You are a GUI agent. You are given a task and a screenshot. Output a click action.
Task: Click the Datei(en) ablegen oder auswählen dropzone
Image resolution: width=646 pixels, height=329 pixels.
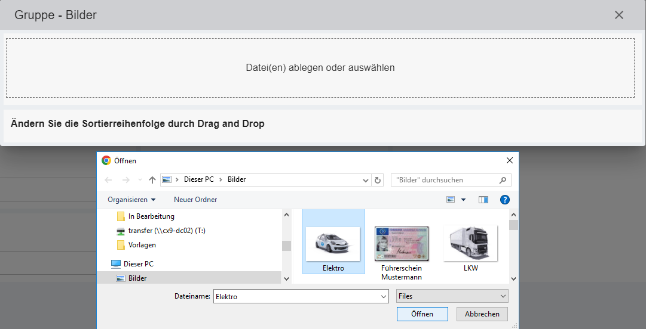pos(320,68)
